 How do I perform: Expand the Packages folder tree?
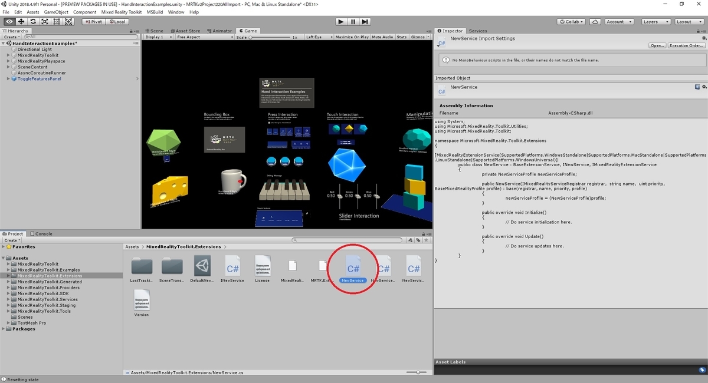pyautogui.click(x=4, y=329)
